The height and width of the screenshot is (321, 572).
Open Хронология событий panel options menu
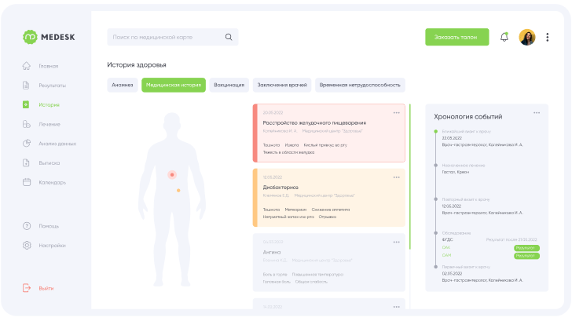537,113
